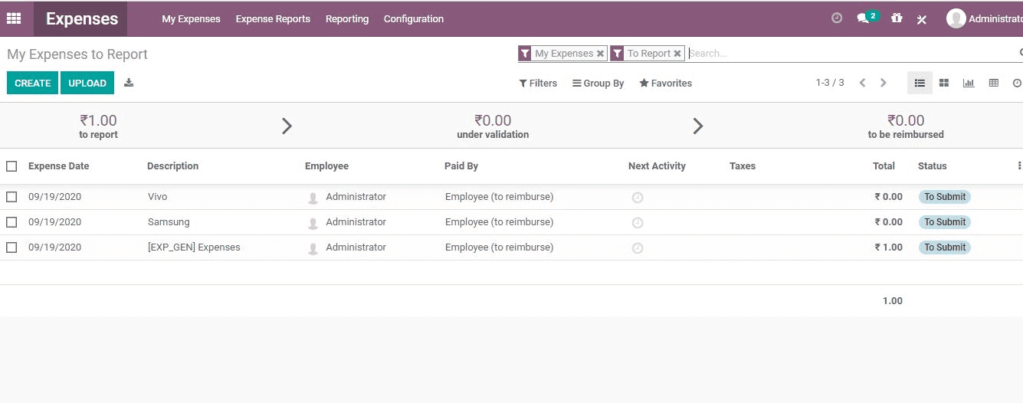
Task: Go to next page arrow
Action: 884,83
